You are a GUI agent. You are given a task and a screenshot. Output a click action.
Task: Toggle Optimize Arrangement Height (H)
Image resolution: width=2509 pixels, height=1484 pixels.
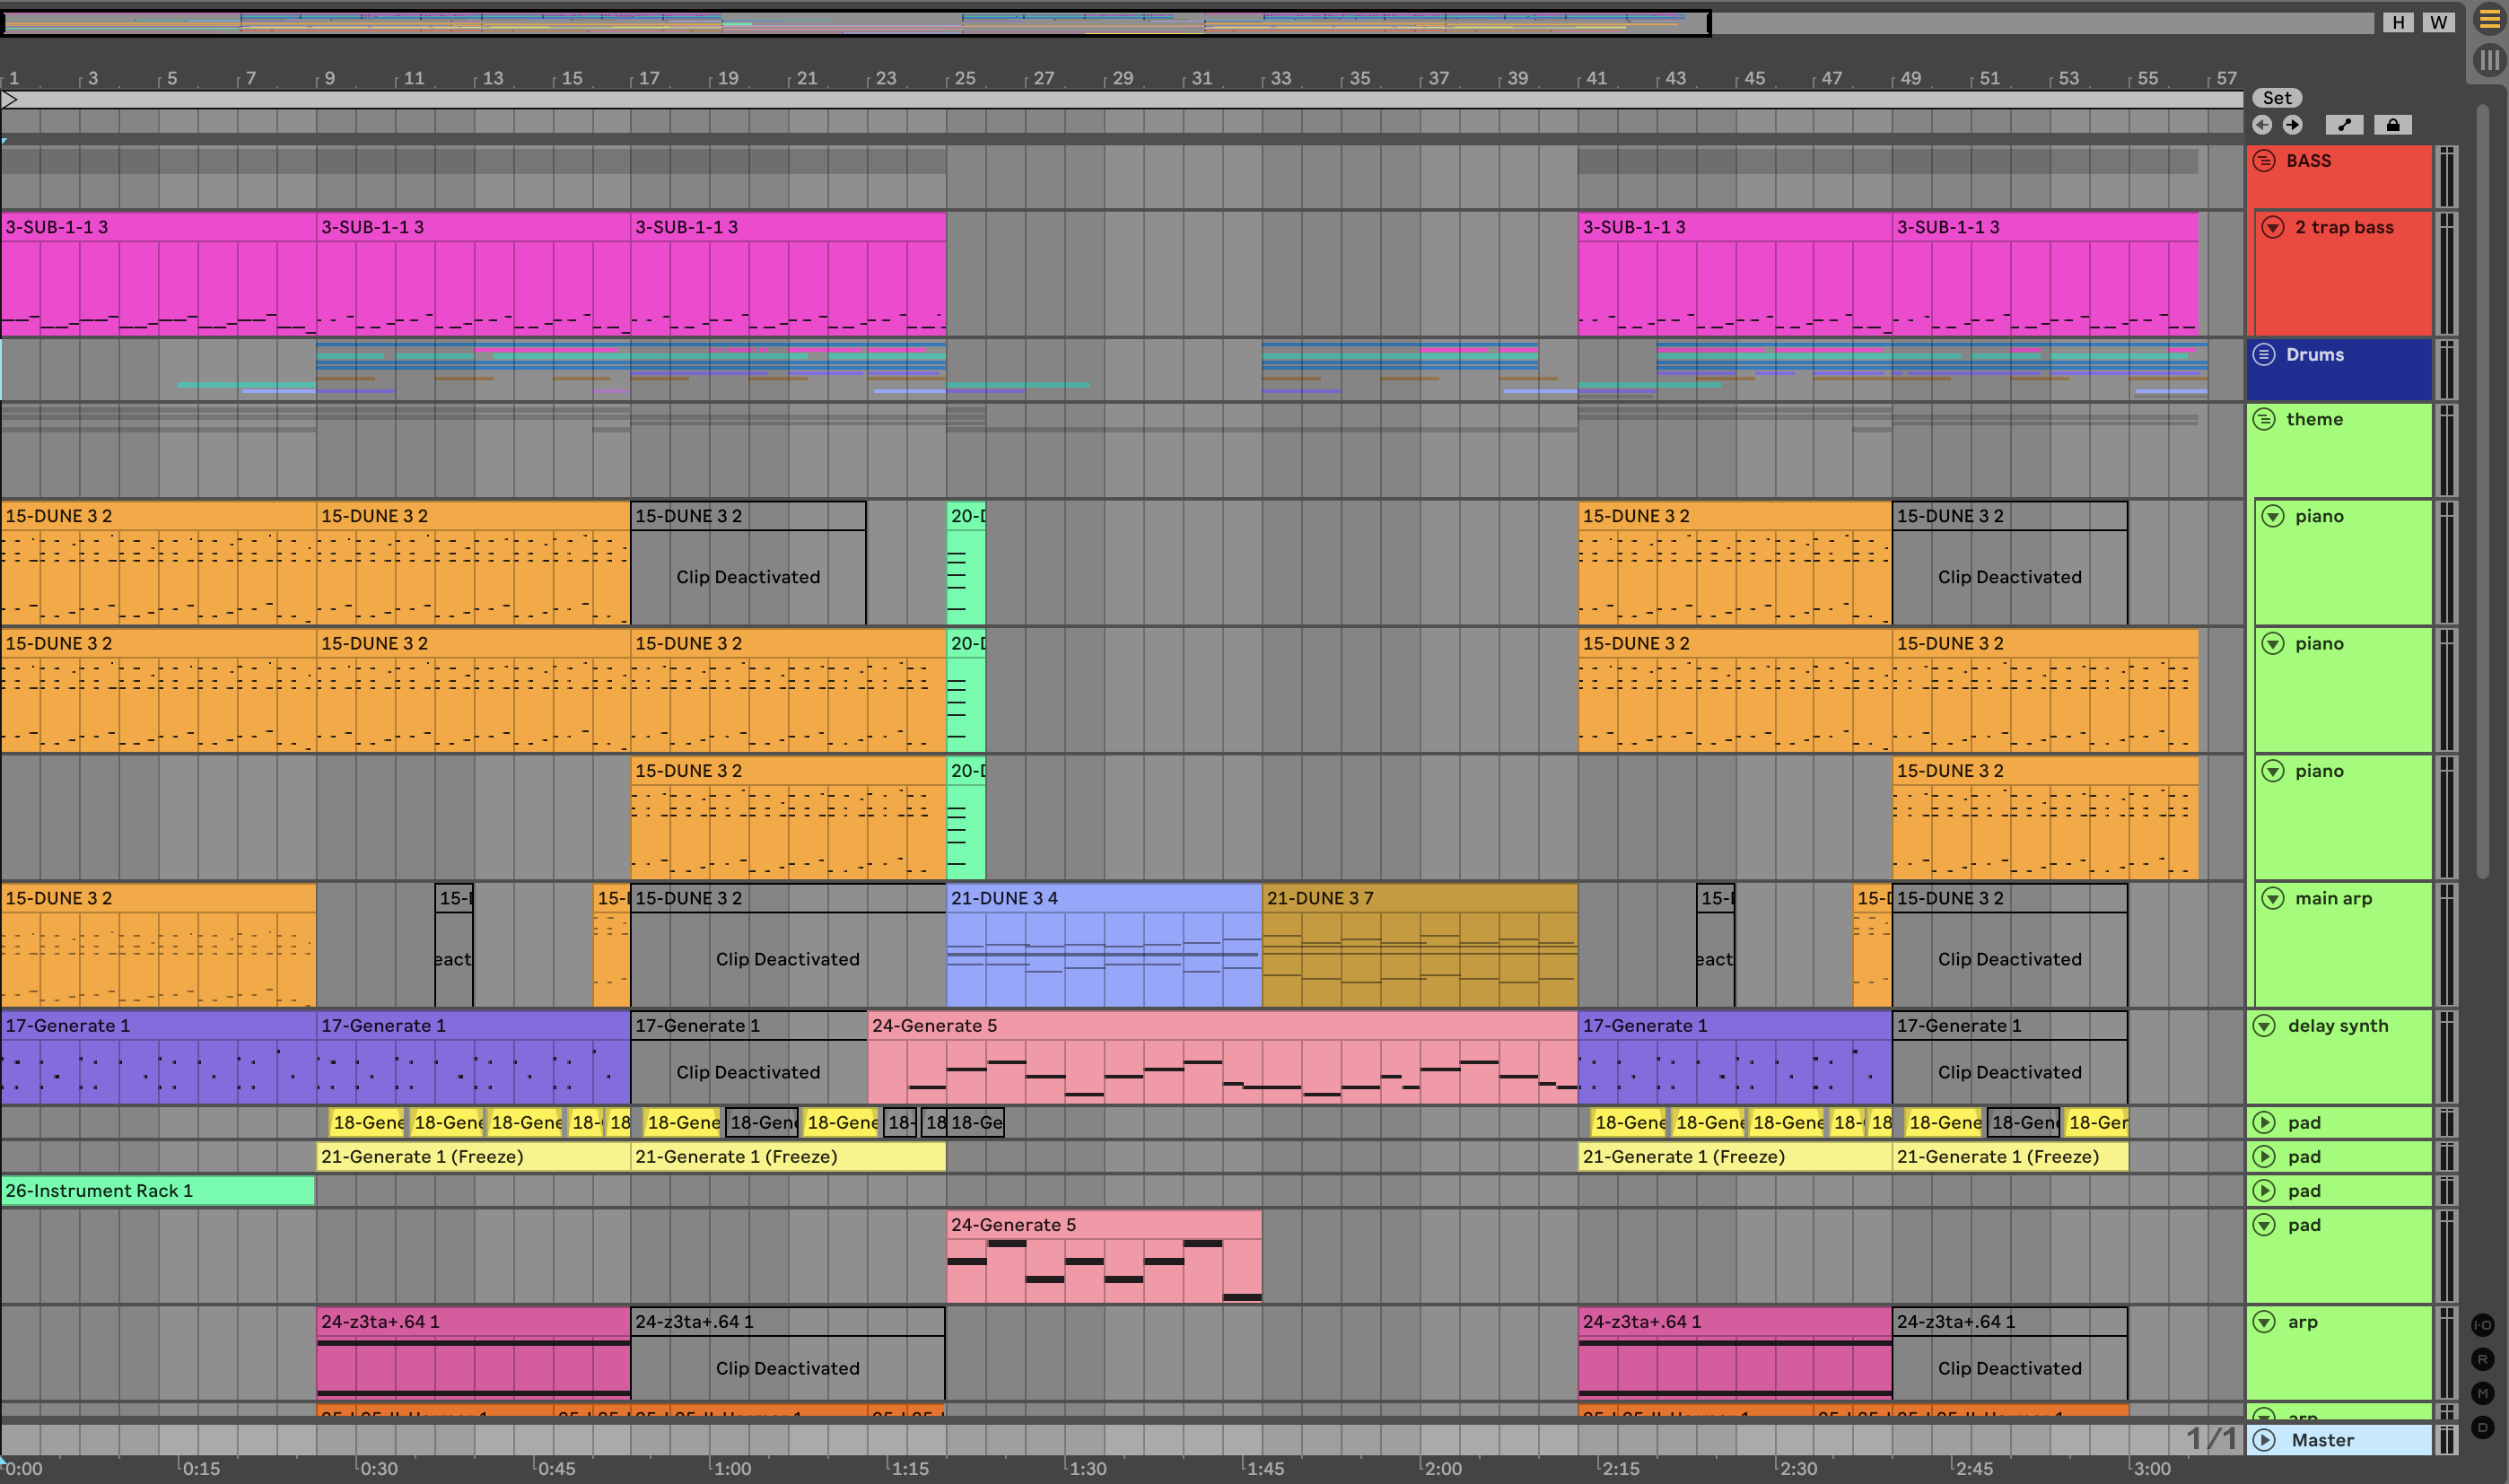(x=2398, y=22)
